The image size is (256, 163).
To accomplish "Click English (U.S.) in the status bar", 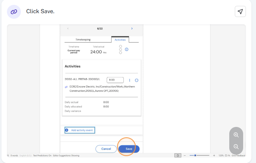I will pos(25,155).
